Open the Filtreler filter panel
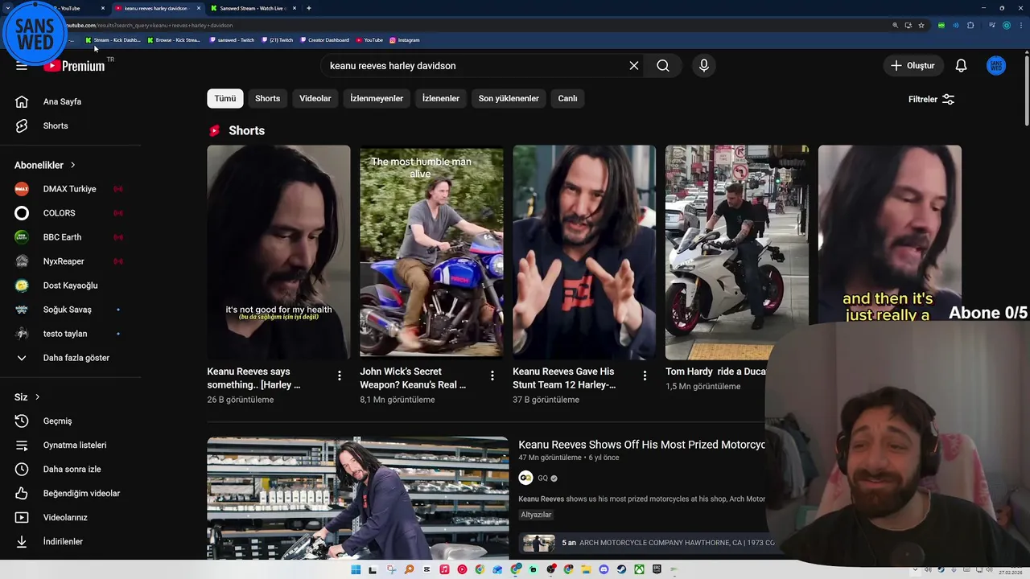The height and width of the screenshot is (579, 1030). click(931, 99)
